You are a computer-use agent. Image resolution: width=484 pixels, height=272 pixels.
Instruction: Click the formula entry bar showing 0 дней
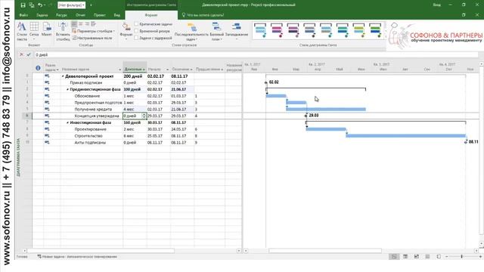click(x=256, y=54)
